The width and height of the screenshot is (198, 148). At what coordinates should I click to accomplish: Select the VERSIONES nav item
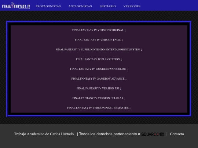coord(132,6)
